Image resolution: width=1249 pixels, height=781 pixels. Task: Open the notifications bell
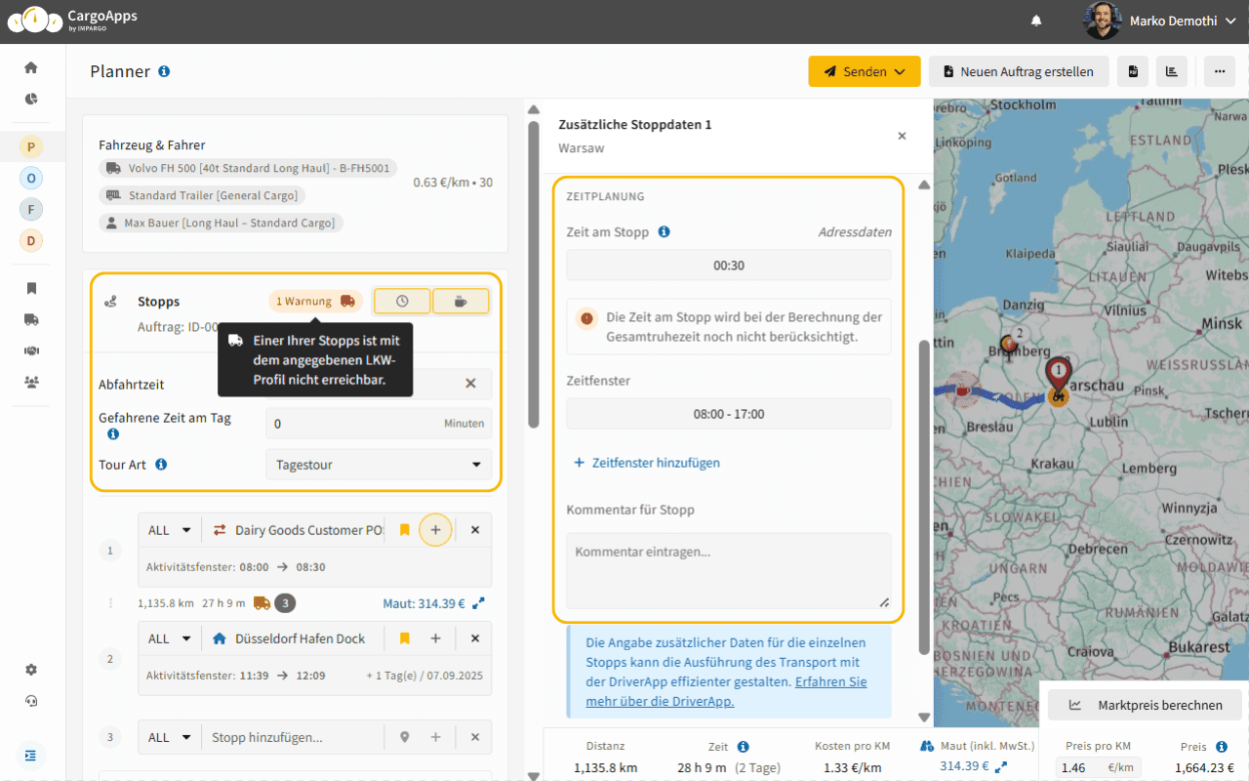click(x=1036, y=21)
